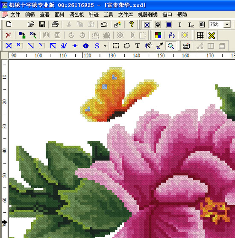235x238 pixels.
Task: Select the full cross stitch tool
Action: point(9,46)
